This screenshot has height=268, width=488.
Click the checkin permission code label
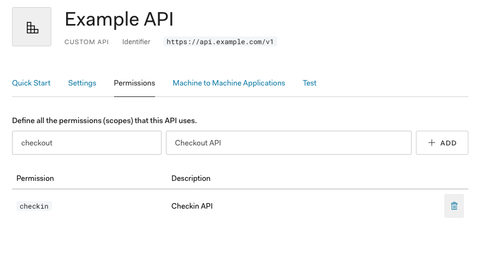[34, 206]
